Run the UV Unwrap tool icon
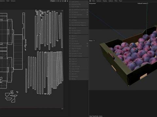The height and width of the screenshot is (117, 157). coord(70,12)
